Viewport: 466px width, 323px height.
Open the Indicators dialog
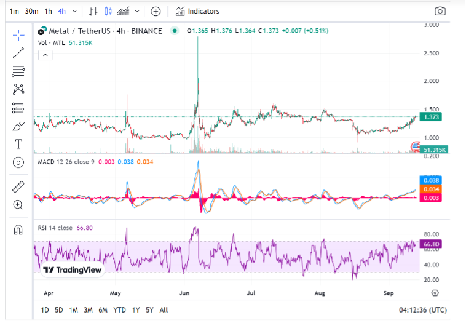click(197, 11)
